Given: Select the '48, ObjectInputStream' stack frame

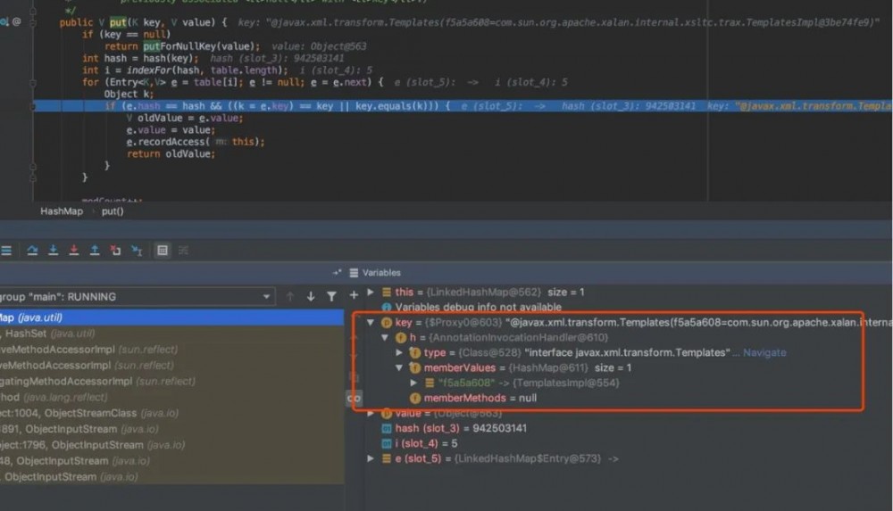Looking at the screenshot, I should 172,461.
